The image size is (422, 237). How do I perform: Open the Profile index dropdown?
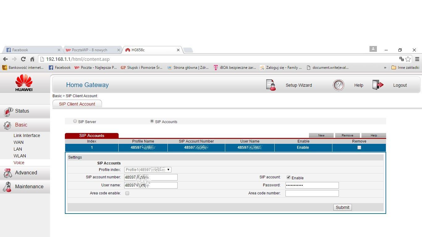[x=148, y=170]
